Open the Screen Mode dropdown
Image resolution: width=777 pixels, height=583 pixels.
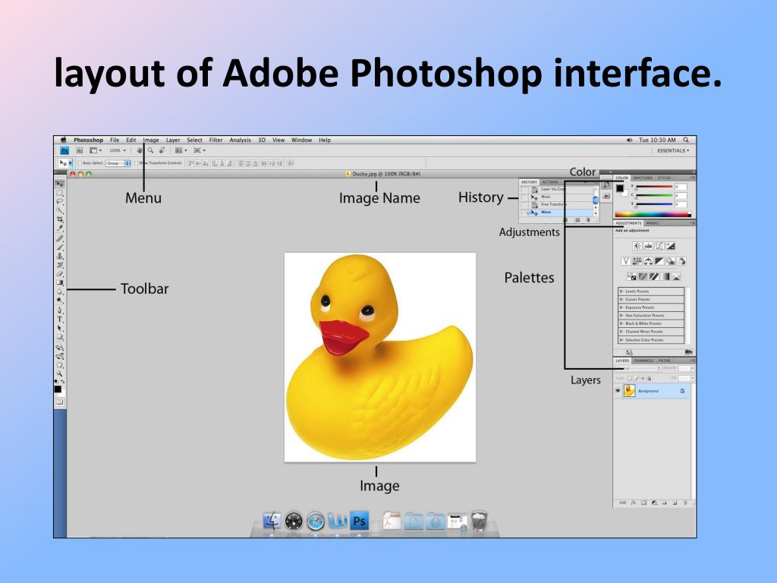tap(200, 150)
